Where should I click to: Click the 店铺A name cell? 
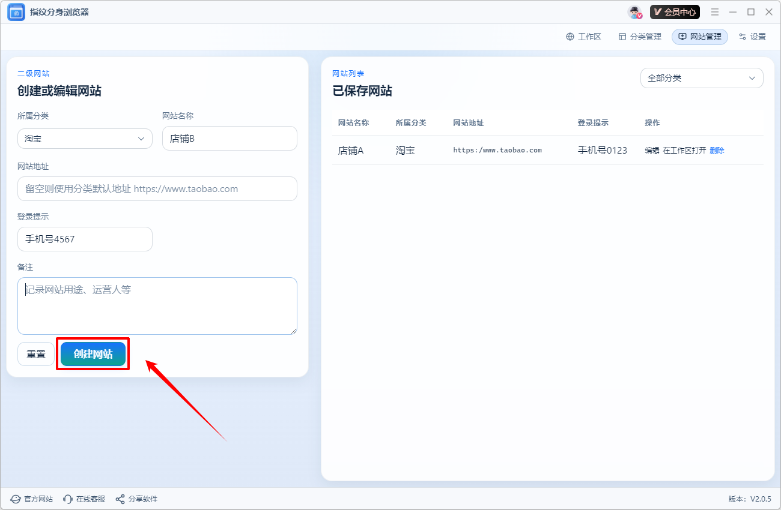pos(351,151)
